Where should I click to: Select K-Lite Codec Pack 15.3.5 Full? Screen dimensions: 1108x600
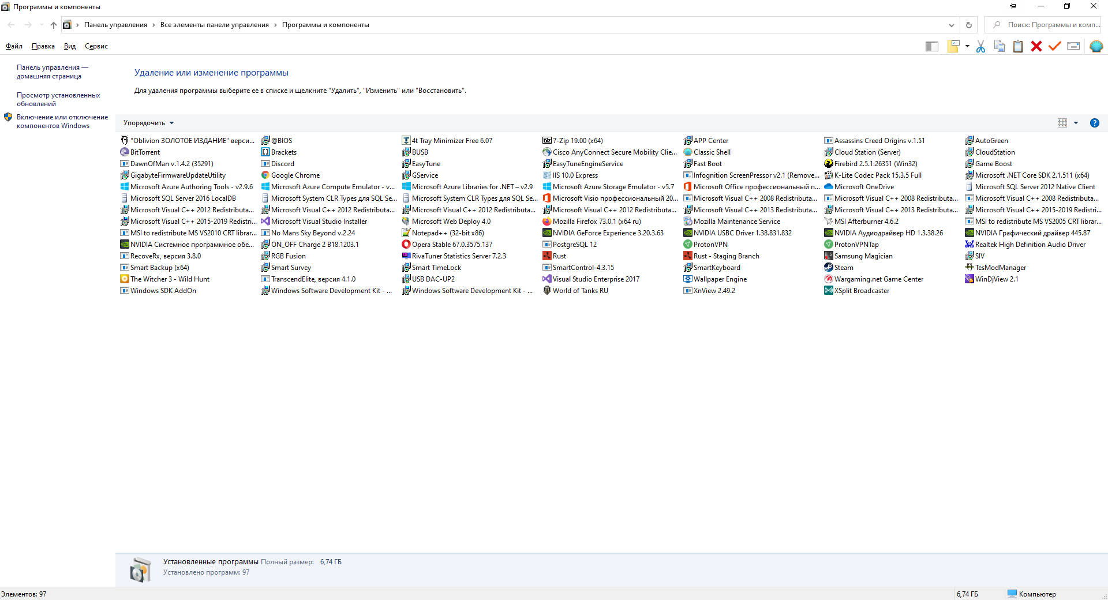[x=873, y=175]
